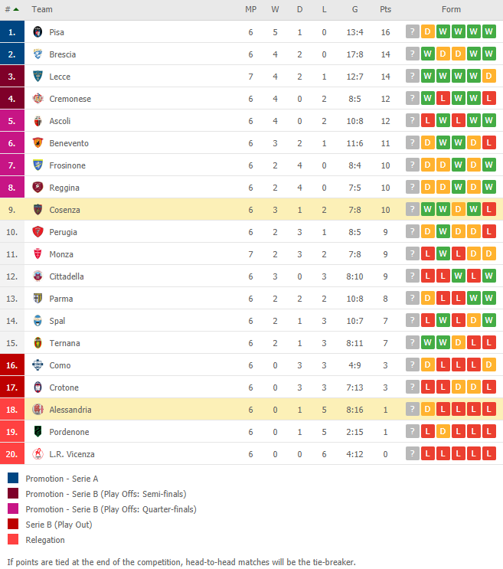Click the Promotion - Serie A blue swatch
The width and height of the screenshot is (503, 569).
13,478
